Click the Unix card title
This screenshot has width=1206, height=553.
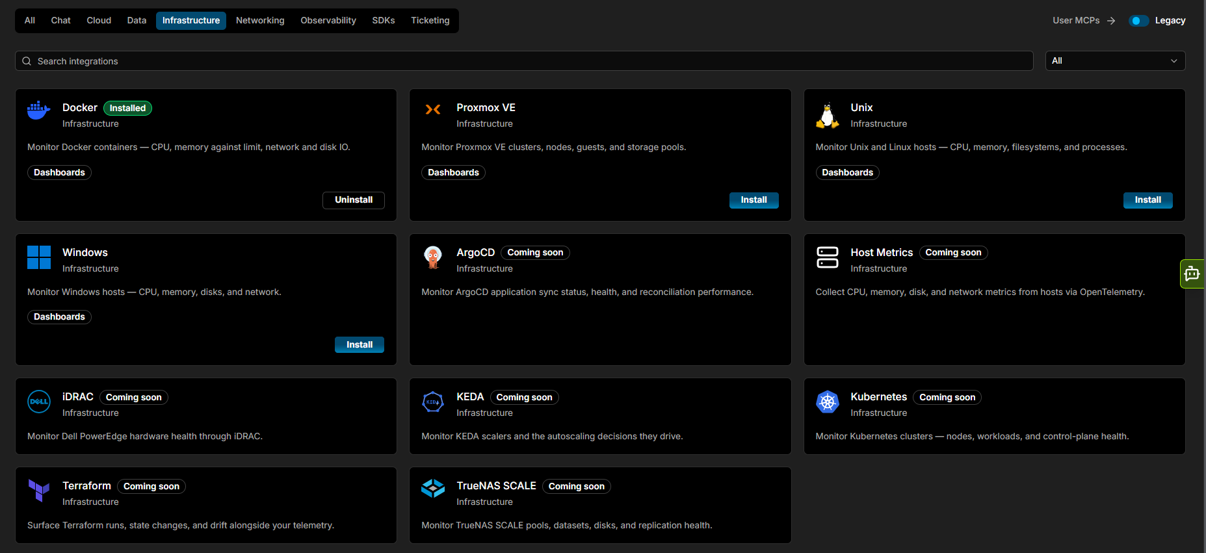(861, 108)
